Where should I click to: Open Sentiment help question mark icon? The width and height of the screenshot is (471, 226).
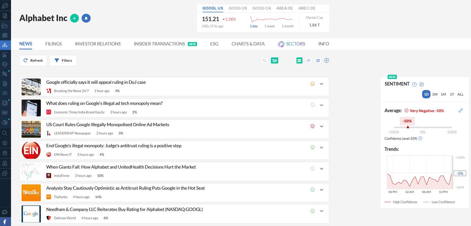pyautogui.click(x=414, y=84)
